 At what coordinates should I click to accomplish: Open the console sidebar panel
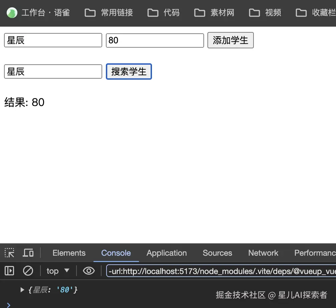[x=9, y=271]
